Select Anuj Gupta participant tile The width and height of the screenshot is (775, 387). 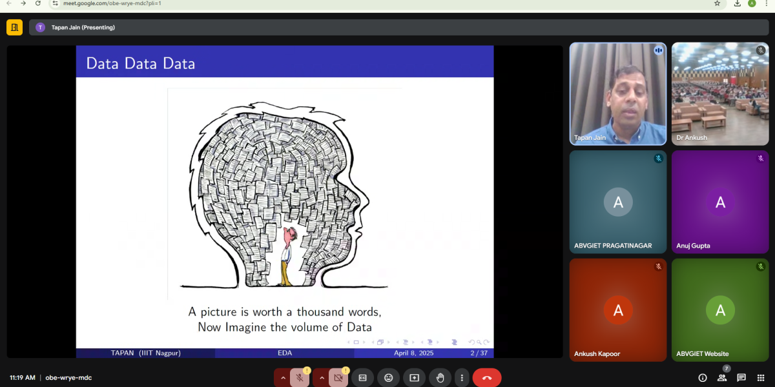click(x=720, y=202)
